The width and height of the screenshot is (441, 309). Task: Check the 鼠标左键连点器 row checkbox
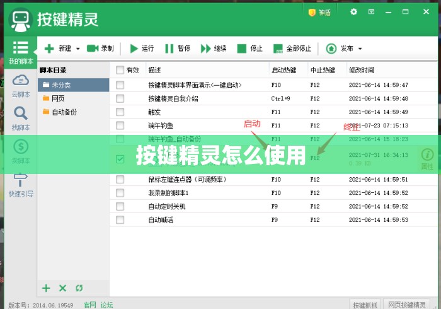point(120,180)
